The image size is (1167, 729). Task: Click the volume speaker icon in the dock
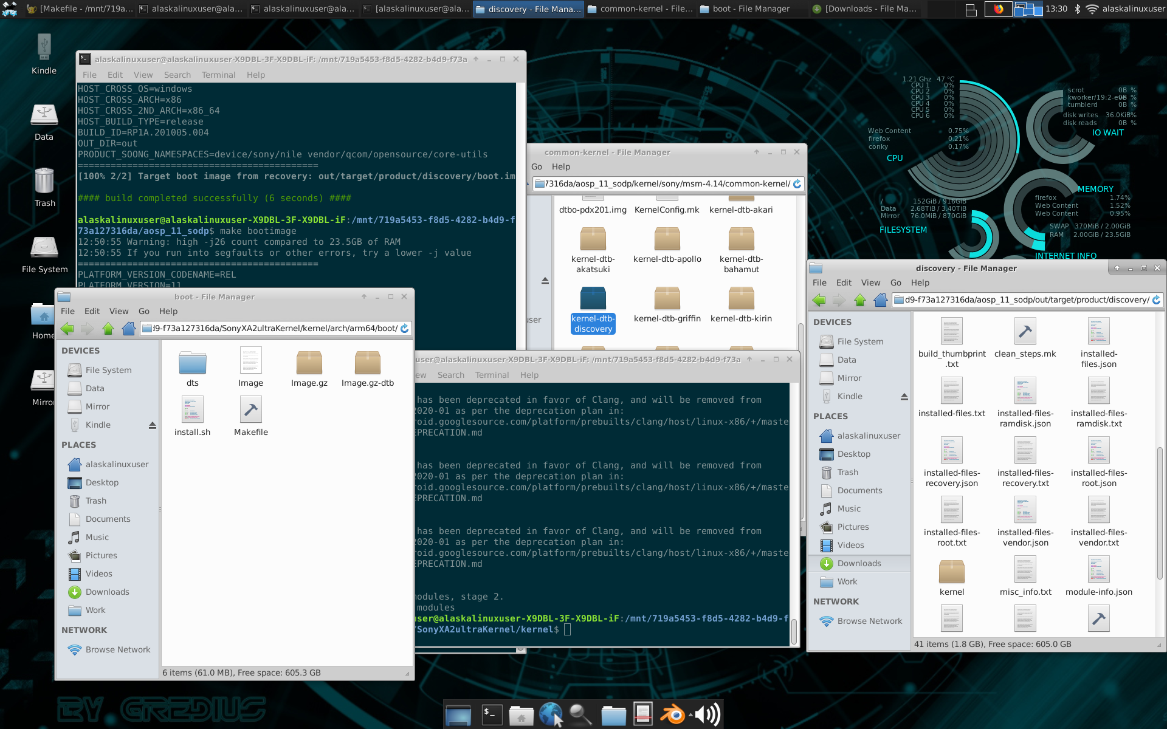(x=707, y=714)
